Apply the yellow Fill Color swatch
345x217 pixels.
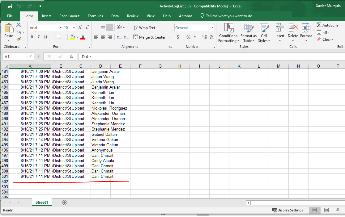pyautogui.click(x=72, y=37)
